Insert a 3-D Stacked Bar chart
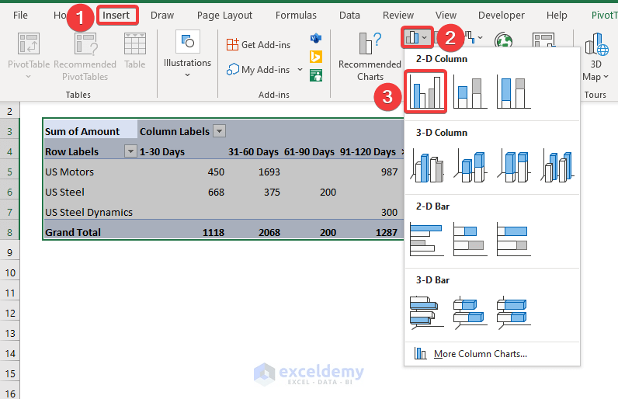Screen dimensions: 618x399 (470, 313)
